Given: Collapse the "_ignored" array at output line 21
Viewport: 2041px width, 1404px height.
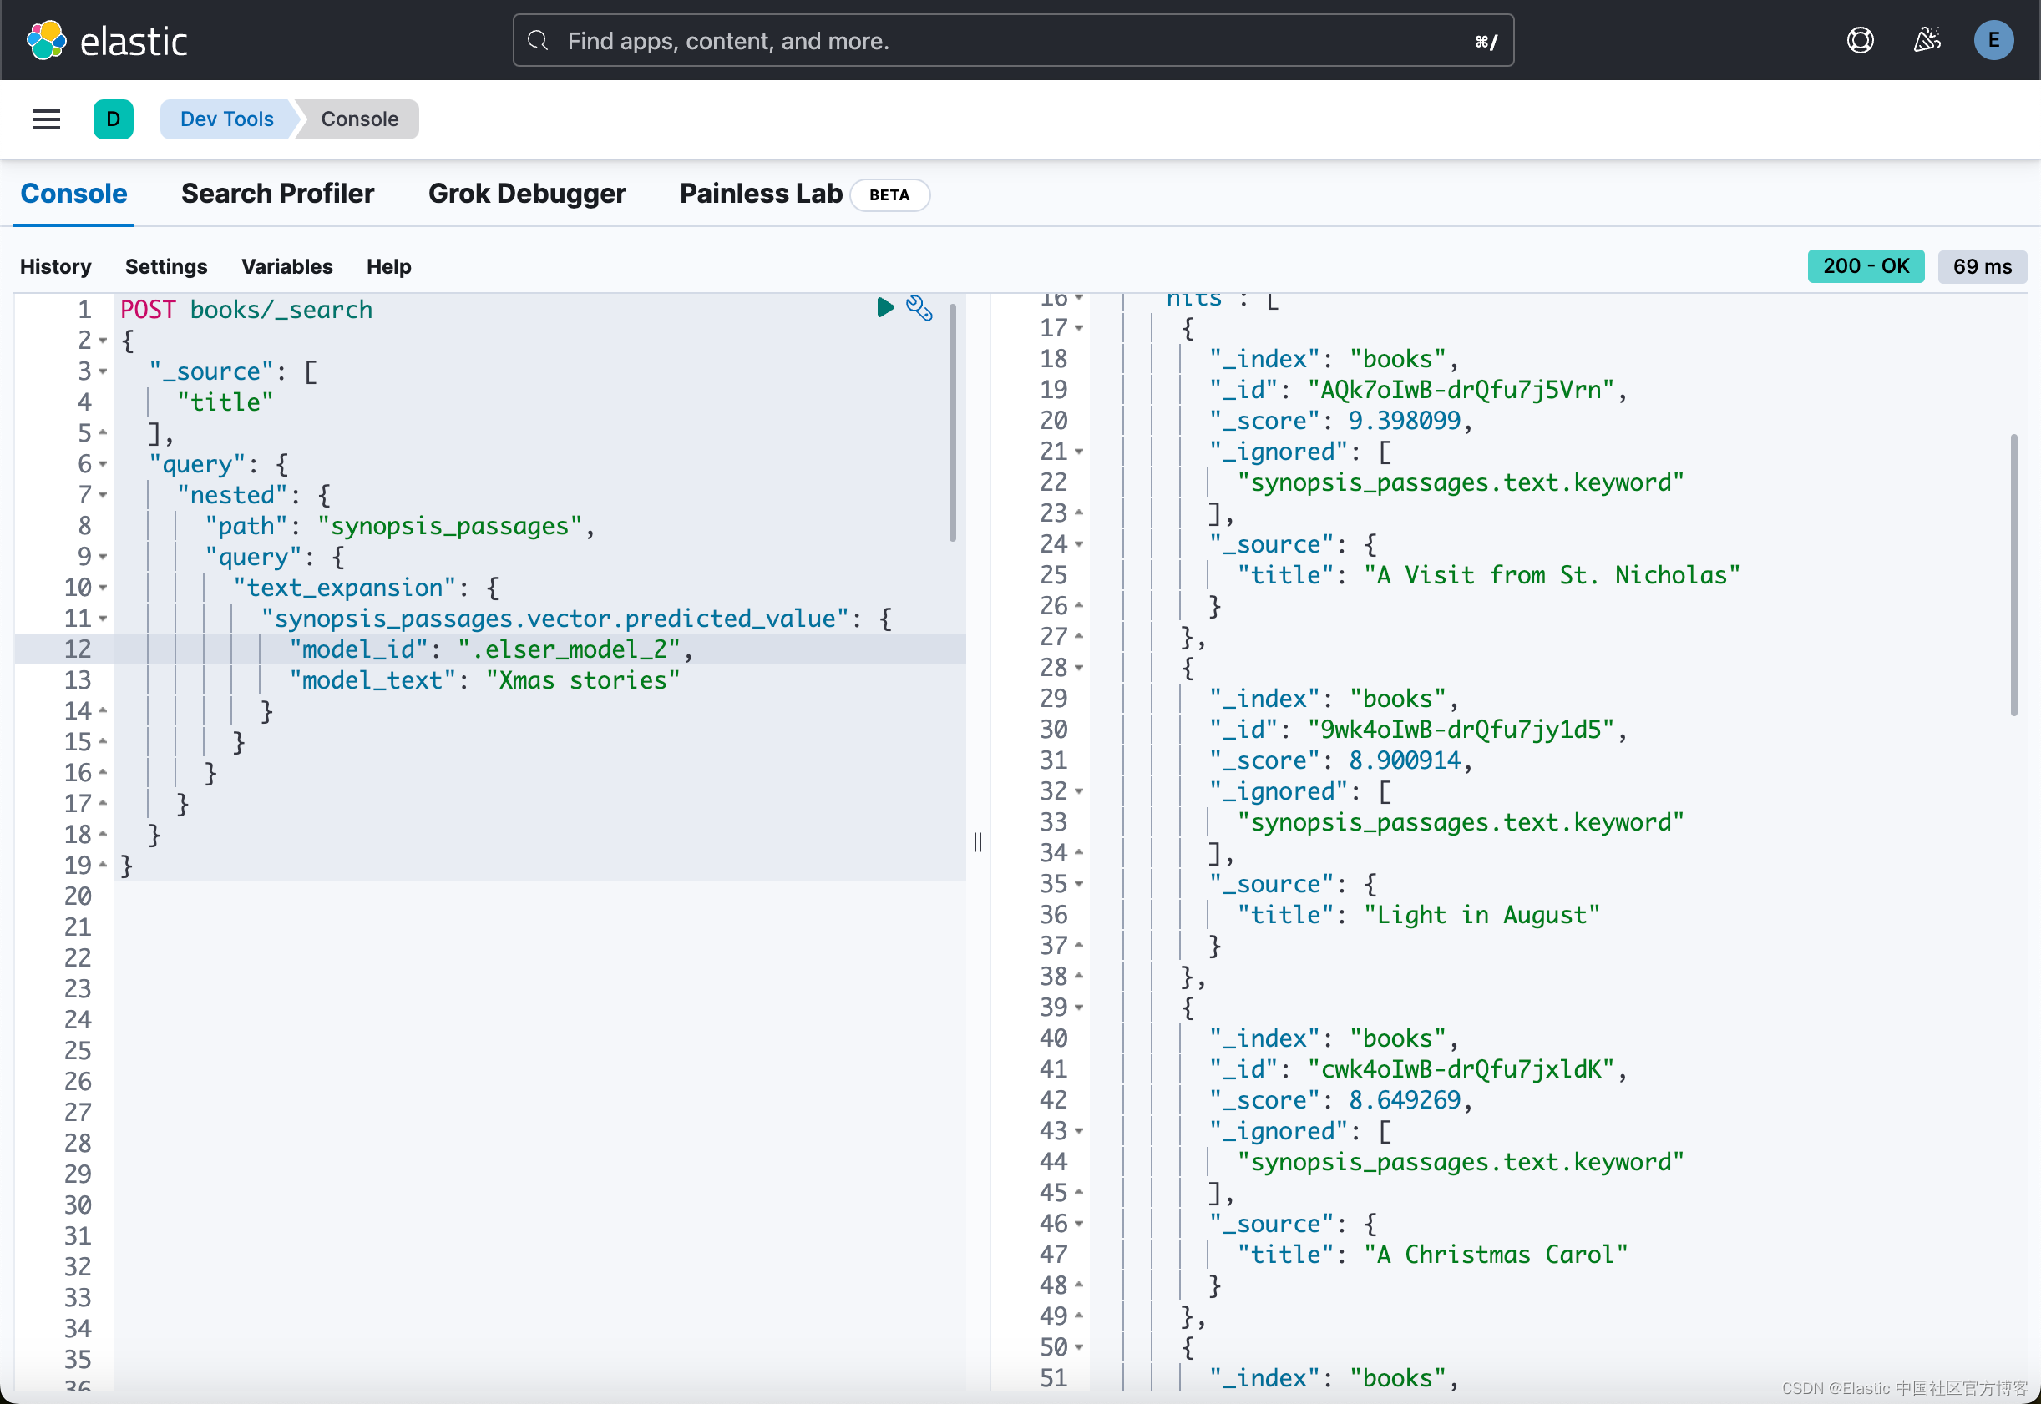Looking at the screenshot, I should [1079, 452].
